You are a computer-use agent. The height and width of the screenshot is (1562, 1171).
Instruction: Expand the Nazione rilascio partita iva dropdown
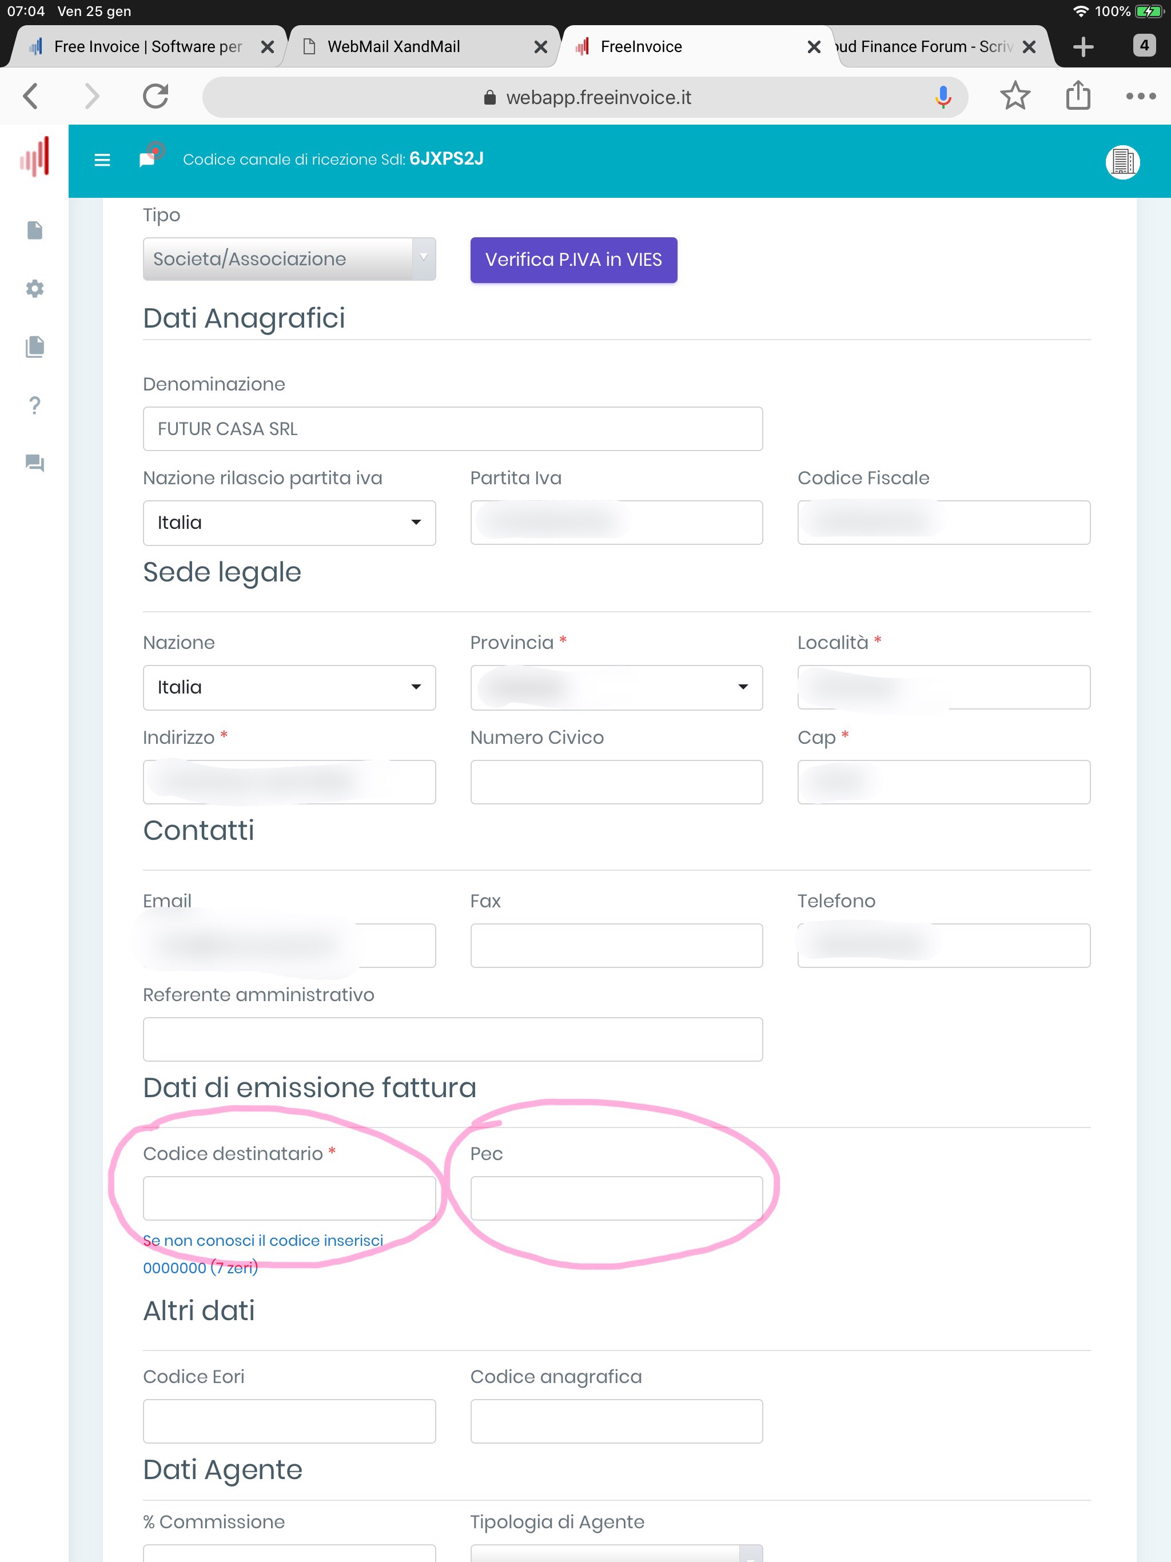[289, 523]
